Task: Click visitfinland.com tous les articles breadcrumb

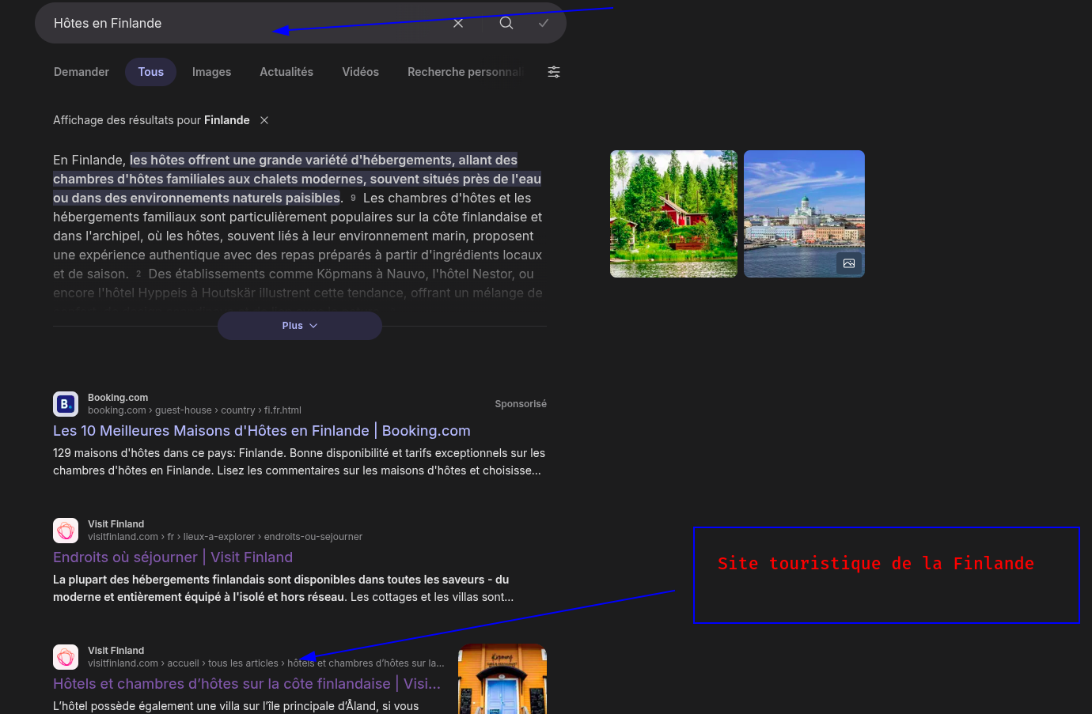Action: [267, 663]
